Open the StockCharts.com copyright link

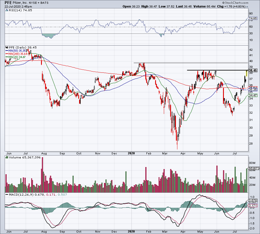235,3
